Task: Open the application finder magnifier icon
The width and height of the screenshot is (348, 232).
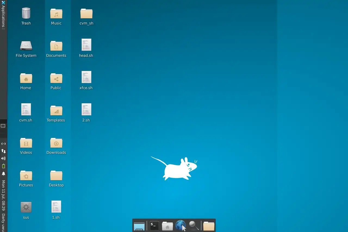Action: click(x=194, y=225)
